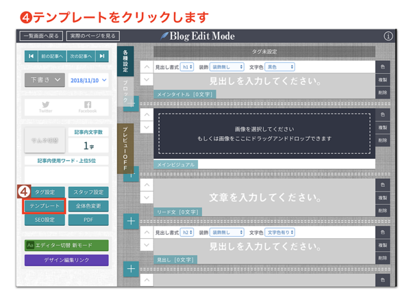
Task: Click 全体色変更 button
Action: [88, 206]
